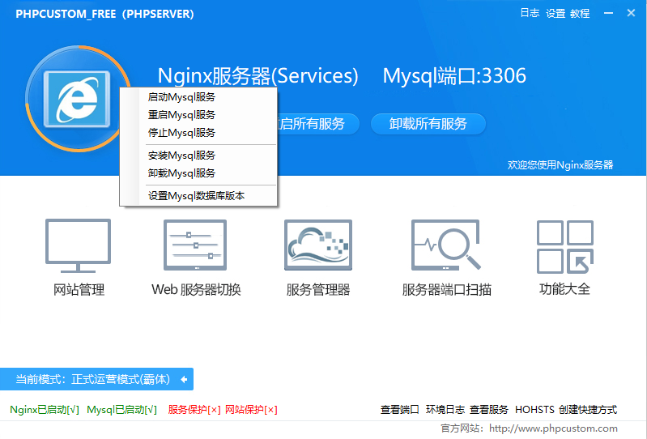Click the Internet Explorer logo icon
This screenshot has width=647, height=439.
coord(77,99)
